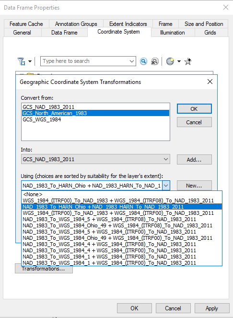The height and width of the screenshot is (318, 233).
Task: Open the Into GCS_NAD_1983_2011 combo box
Action: point(95,159)
